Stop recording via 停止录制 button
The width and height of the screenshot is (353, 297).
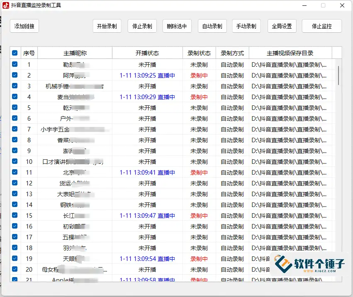(142, 26)
